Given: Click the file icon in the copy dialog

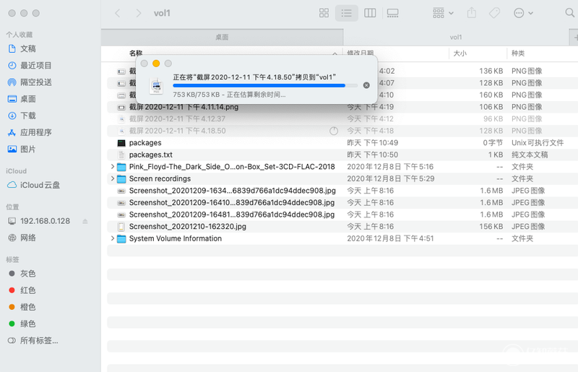Looking at the screenshot, I should 156,86.
